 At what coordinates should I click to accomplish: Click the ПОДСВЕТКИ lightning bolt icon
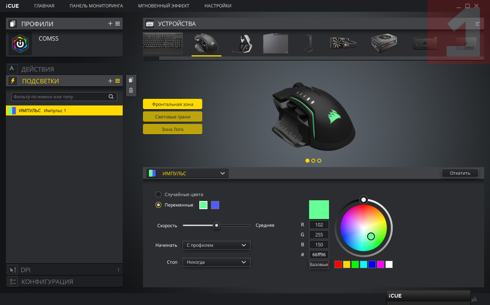tap(13, 81)
